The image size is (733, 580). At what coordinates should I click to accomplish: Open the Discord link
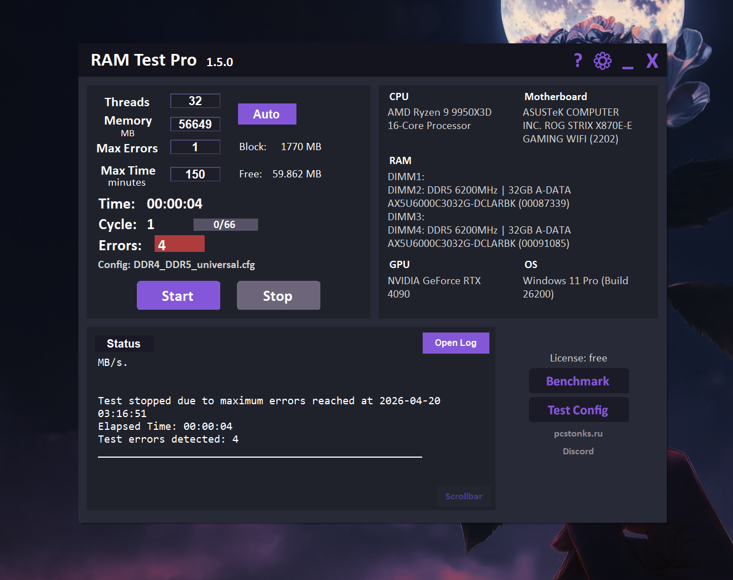coord(578,452)
